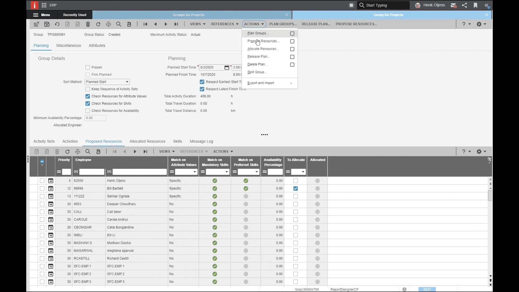
Task: Delete the selected record from the toolbar
Action: click(88, 24)
